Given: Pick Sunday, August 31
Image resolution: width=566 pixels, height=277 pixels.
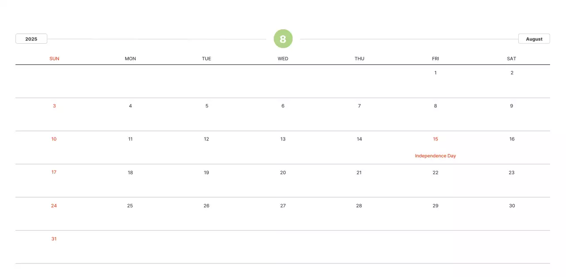Looking at the screenshot, I should [x=54, y=239].
